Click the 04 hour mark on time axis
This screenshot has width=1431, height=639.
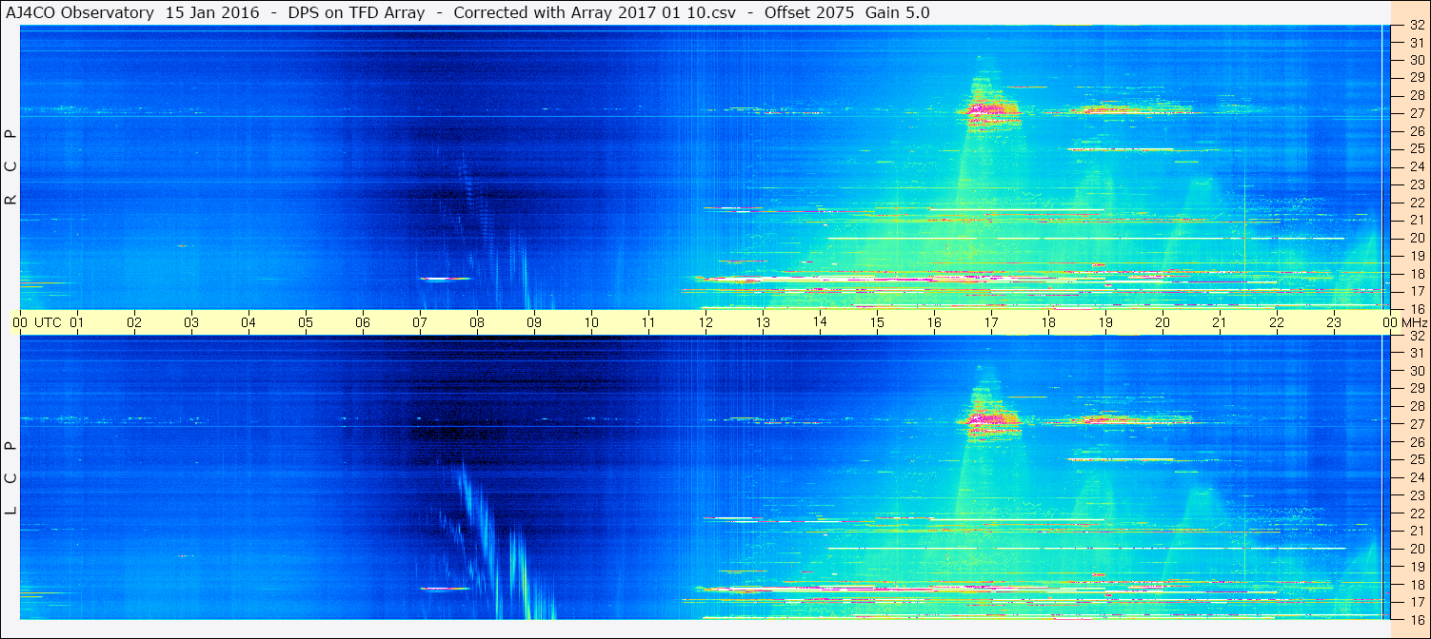pyautogui.click(x=248, y=322)
